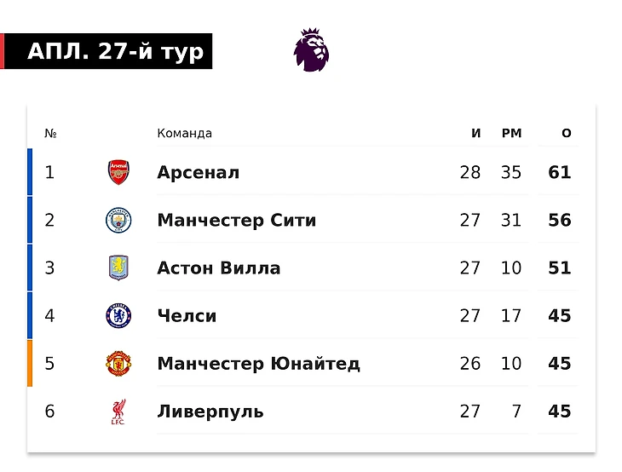Click the Aston Villa club crest
The image size is (622, 472).
coord(118,268)
